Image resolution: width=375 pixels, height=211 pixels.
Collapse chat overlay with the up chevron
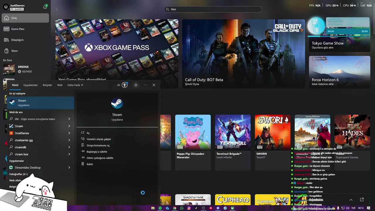point(351,200)
